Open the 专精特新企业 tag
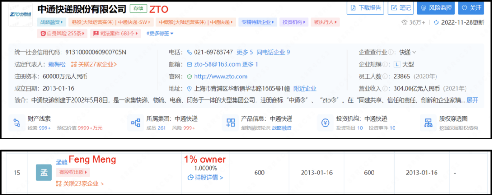Image resolution: width=492 pixels, height=195 pixels. point(257,22)
